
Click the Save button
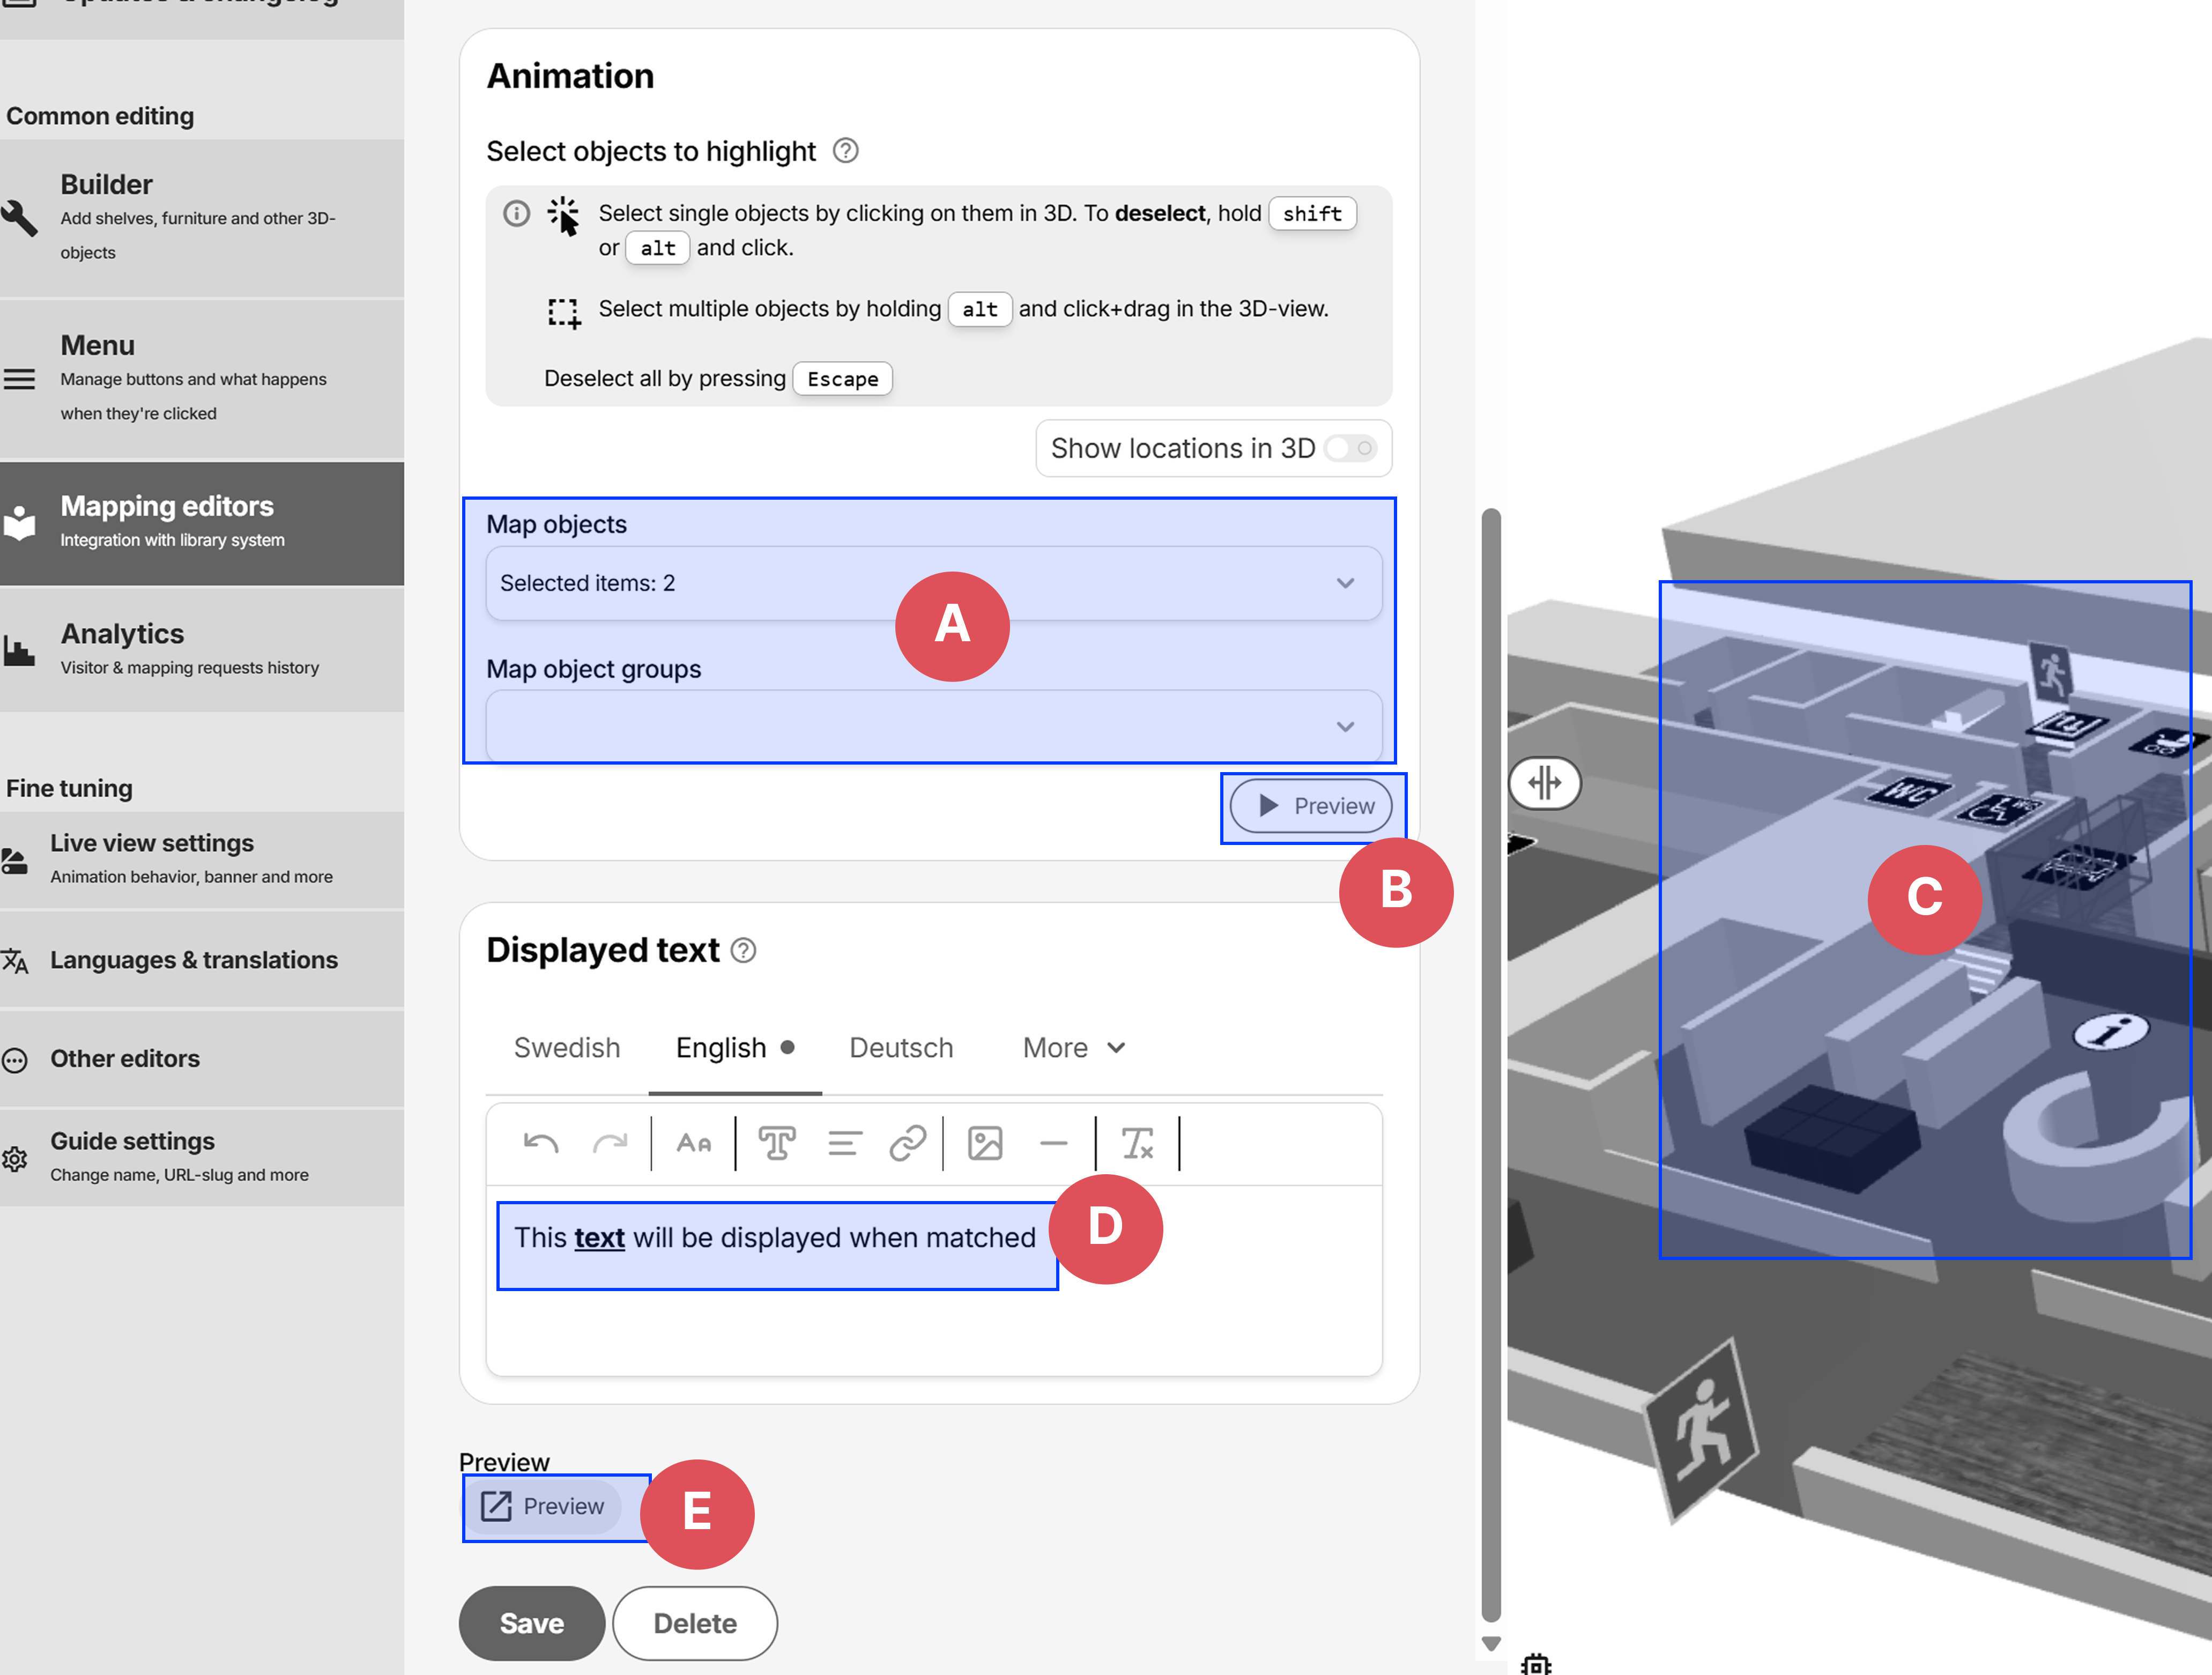pyautogui.click(x=531, y=1623)
